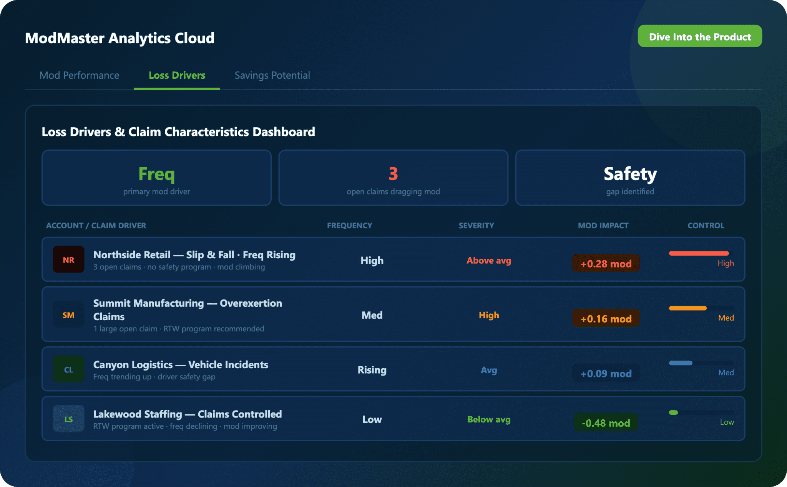
Task: Click the CL account avatar icon
Action: pos(68,369)
